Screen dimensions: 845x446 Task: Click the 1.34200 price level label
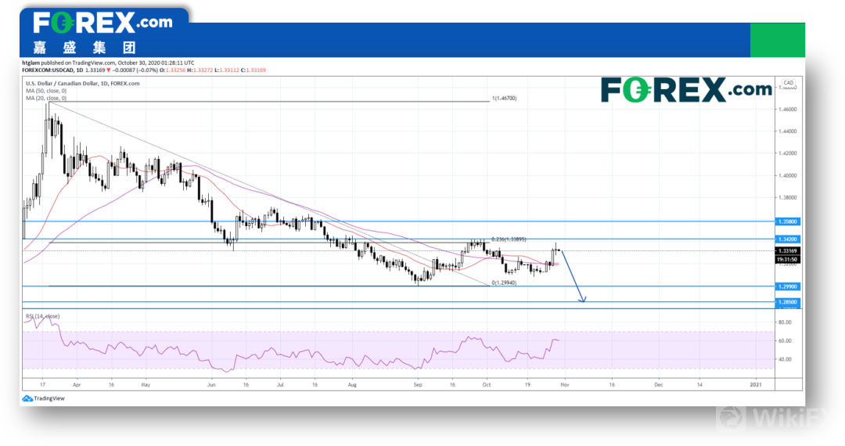[786, 239]
